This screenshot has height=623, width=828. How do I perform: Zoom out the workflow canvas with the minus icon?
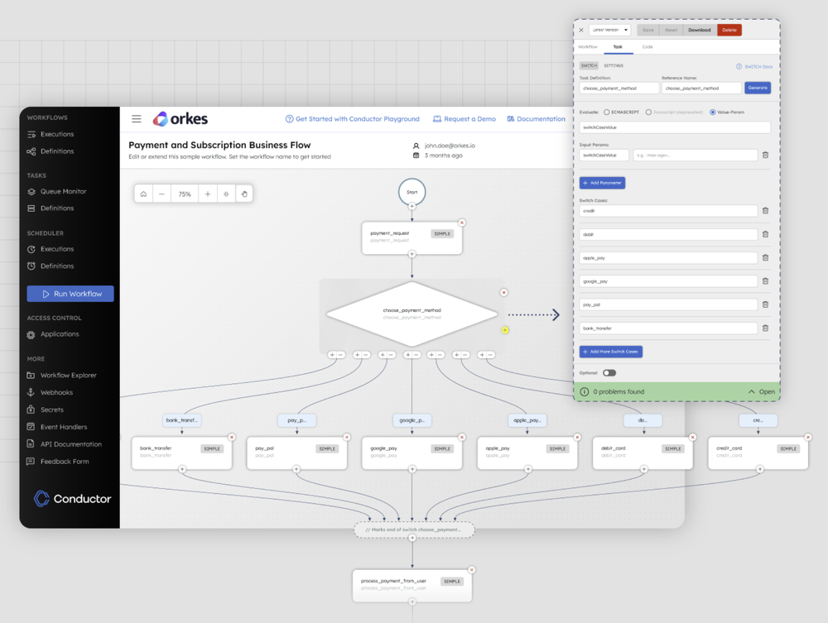coord(161,194)
